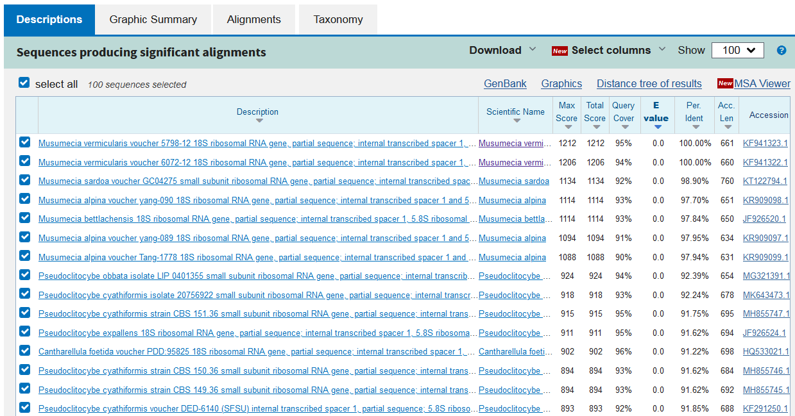The width and height of the screenshot is (795, 416).
Task: Open the Show 100 results dropdown
Action: pos(737,51)
